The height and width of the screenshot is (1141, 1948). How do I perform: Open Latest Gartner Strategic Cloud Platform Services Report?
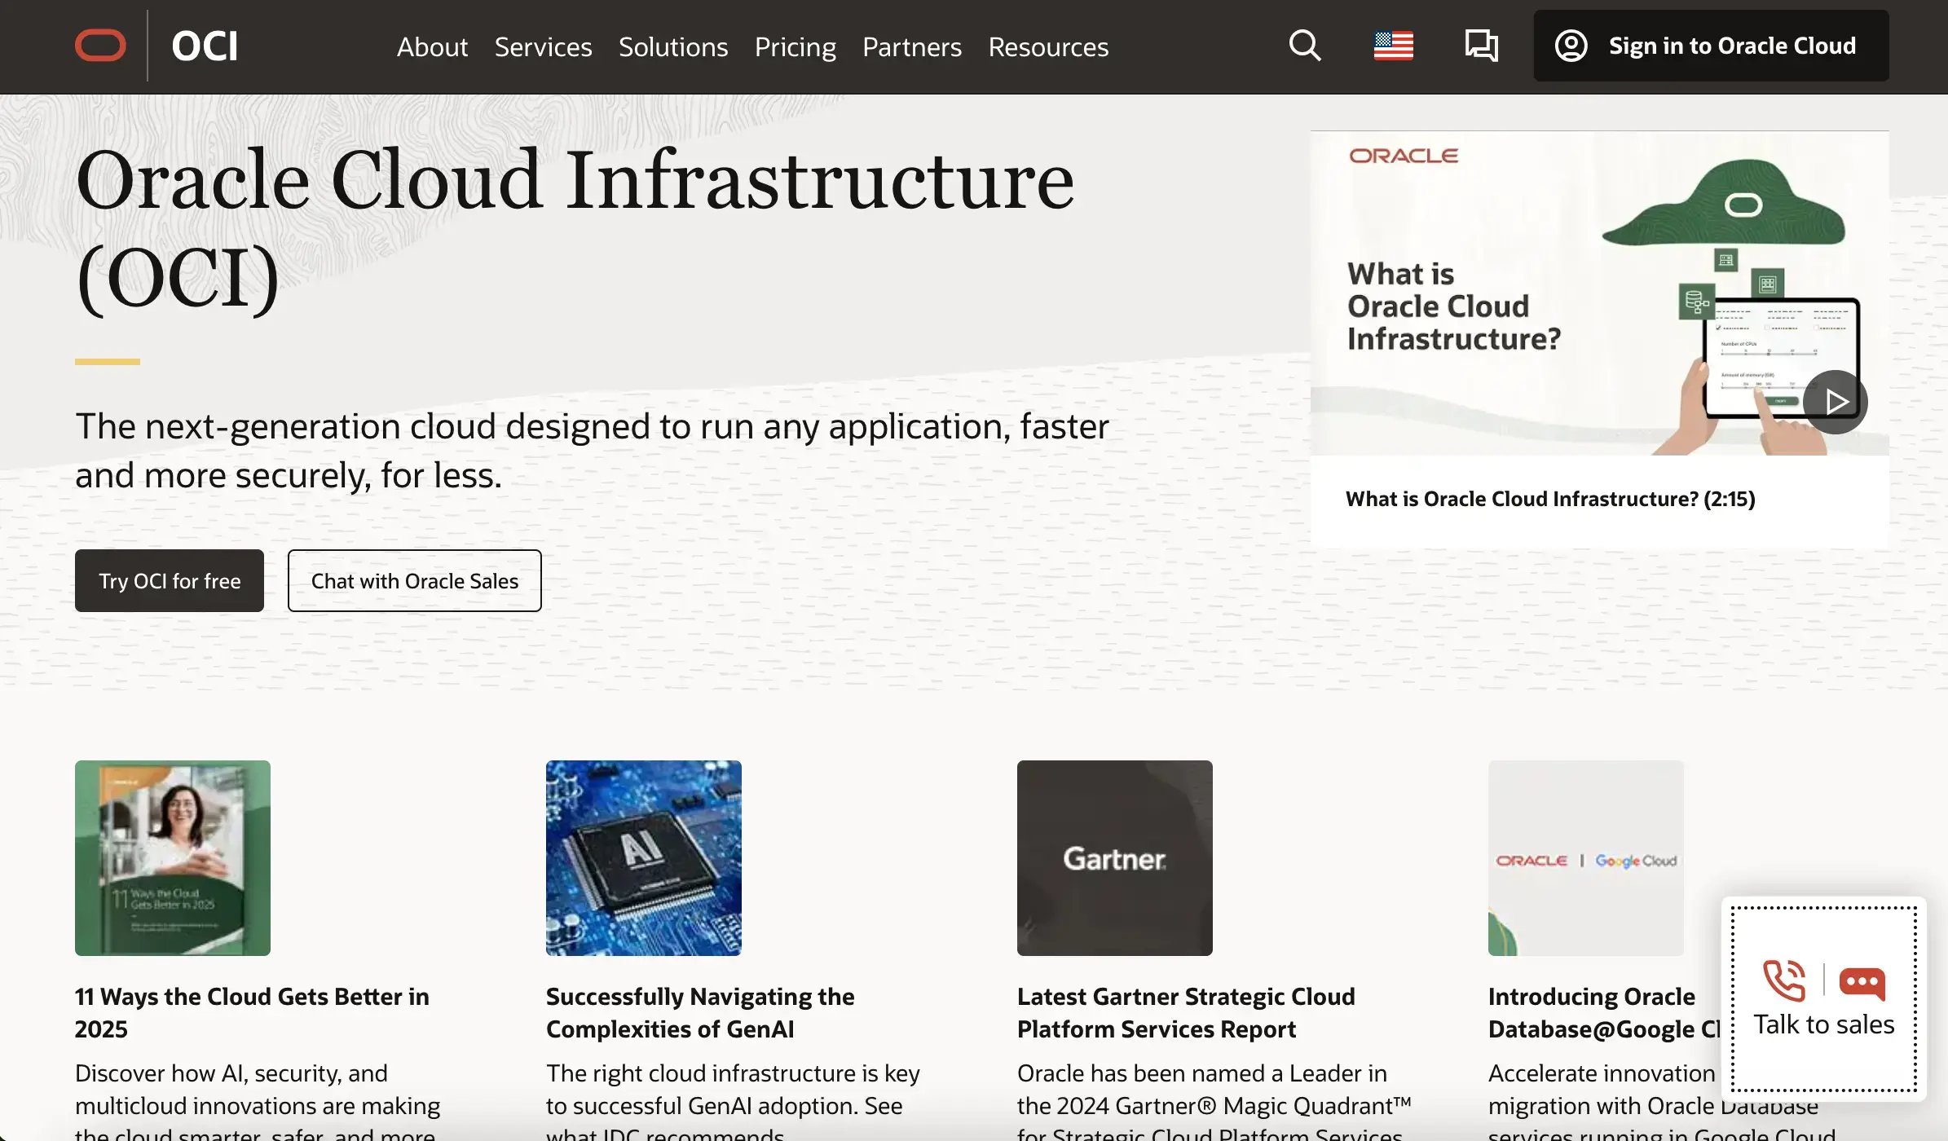(x=1186, y=1013)
